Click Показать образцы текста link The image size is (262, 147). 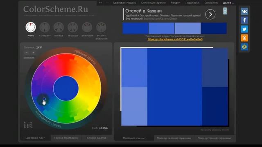(215, 130)
